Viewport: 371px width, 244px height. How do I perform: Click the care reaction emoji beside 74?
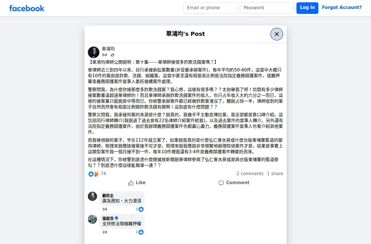point(96,174)
